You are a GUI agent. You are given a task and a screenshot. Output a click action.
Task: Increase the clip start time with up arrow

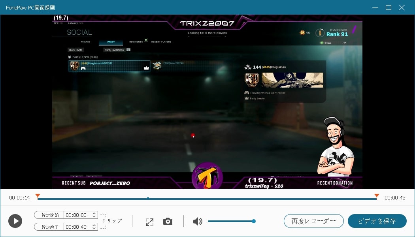(94, 213)
